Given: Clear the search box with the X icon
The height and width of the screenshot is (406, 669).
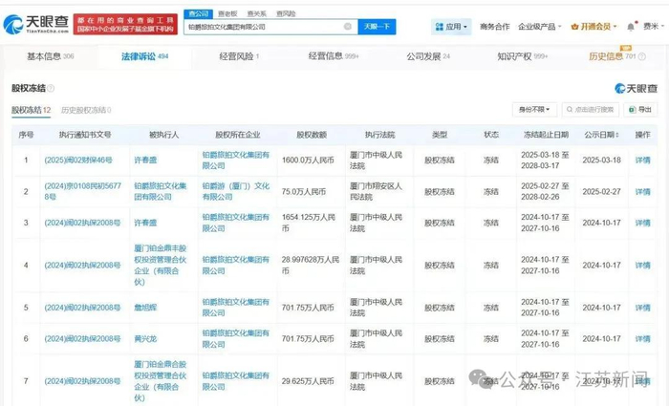Looking at the screenshot, I should [x=348, y=27].
